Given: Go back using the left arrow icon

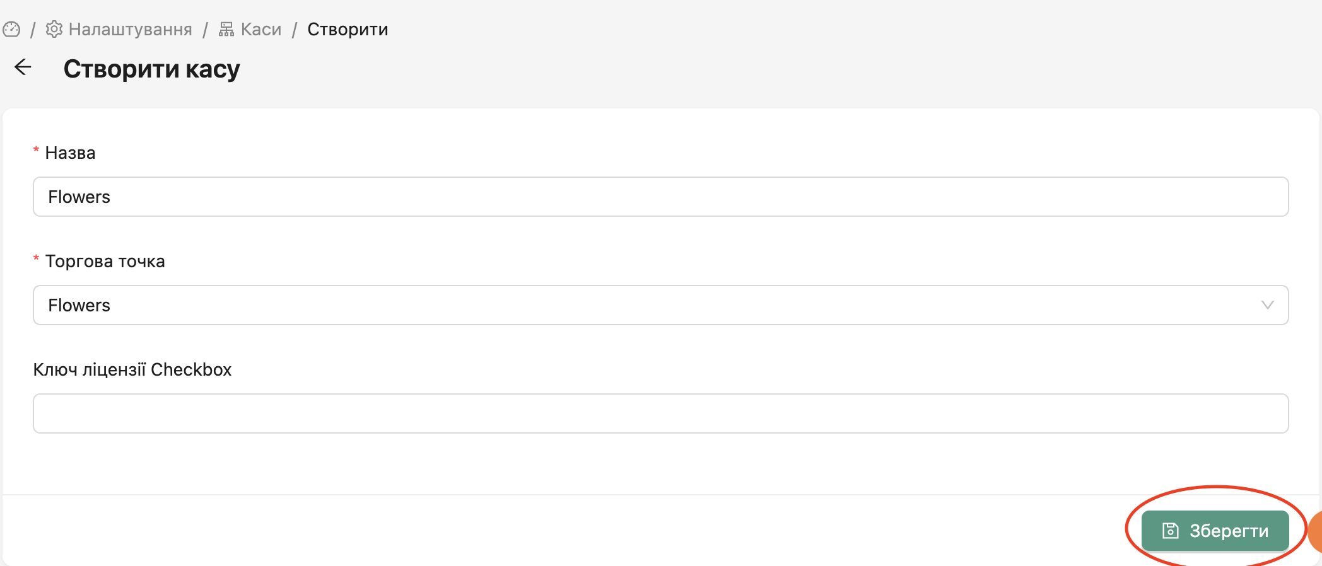Looking at the screenshot, I should 23,67.
